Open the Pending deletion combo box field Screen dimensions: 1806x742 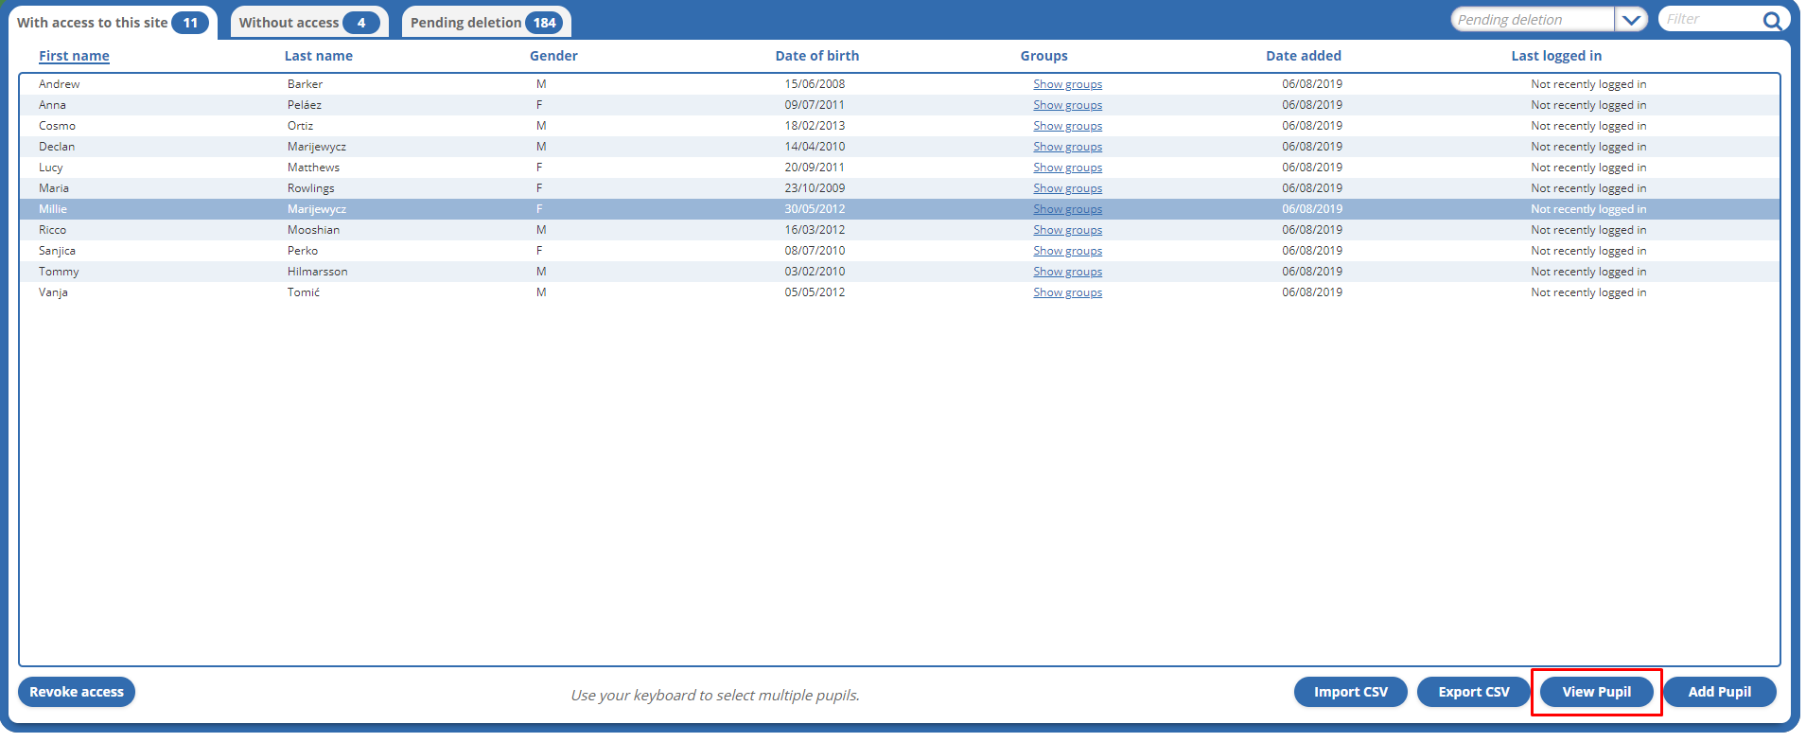tap(1532, 20)
